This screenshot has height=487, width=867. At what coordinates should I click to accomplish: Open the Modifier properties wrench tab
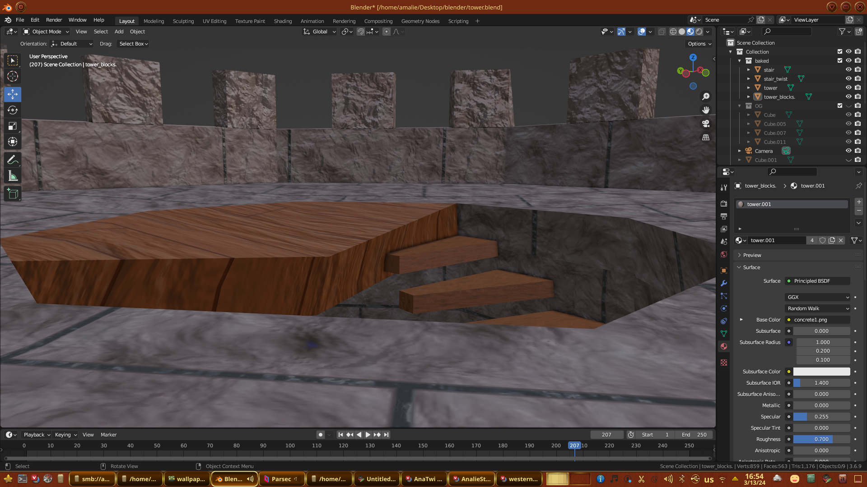click(x=724, y=283)
